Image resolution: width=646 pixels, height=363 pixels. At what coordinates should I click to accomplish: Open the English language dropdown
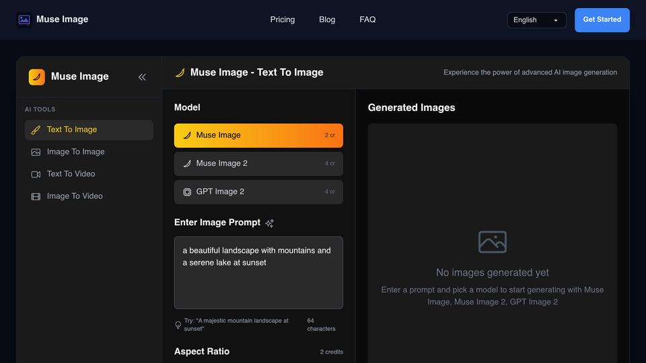pyautogui.click(x=536, y=20)
